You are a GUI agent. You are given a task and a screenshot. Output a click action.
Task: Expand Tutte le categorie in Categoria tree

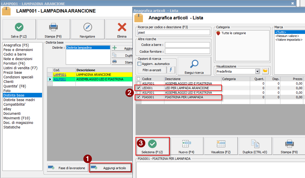point(218,33)
